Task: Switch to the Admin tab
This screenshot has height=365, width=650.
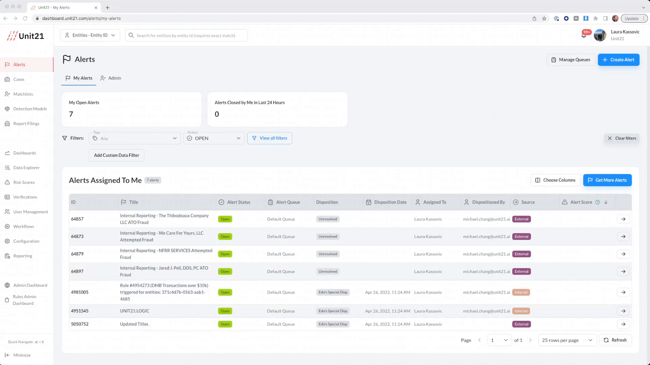Action: coord(114,78)
